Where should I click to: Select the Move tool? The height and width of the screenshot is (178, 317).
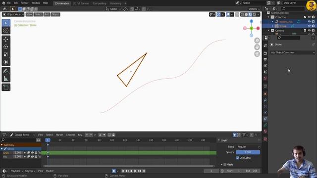pos(6,39)
